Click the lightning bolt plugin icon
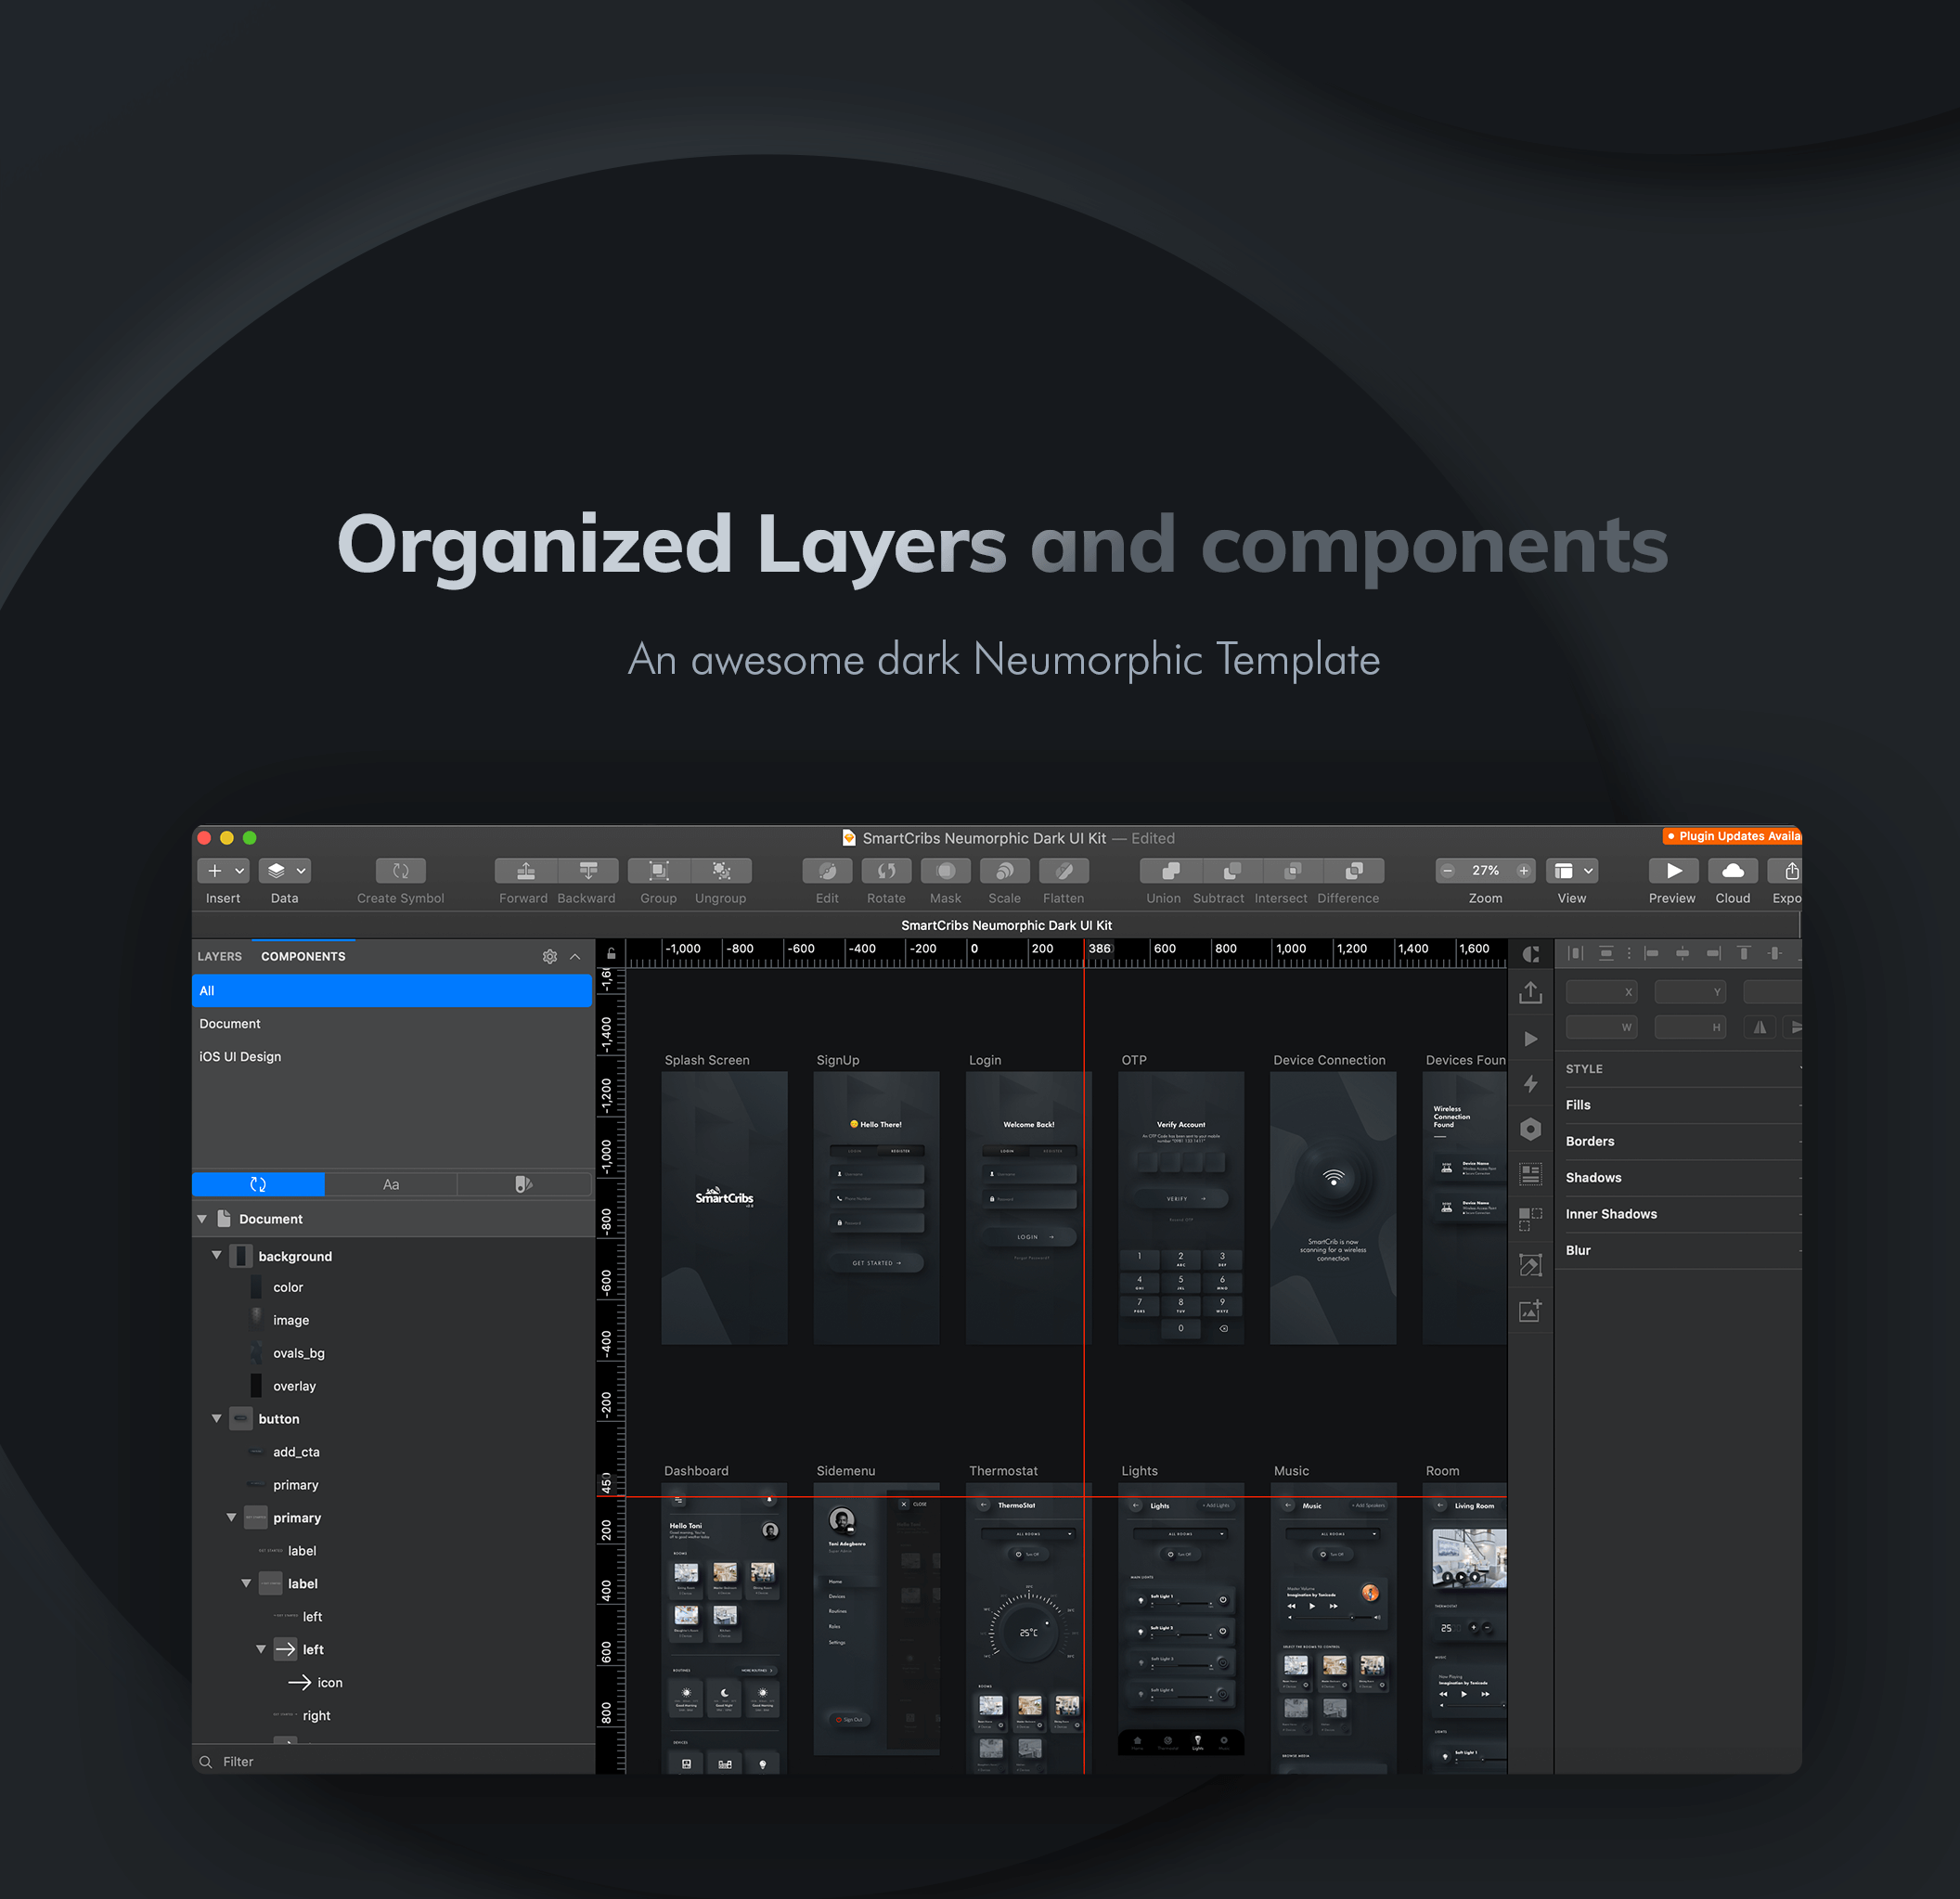This screenshot has height=1899, width=1960. pos(1530,1084)
